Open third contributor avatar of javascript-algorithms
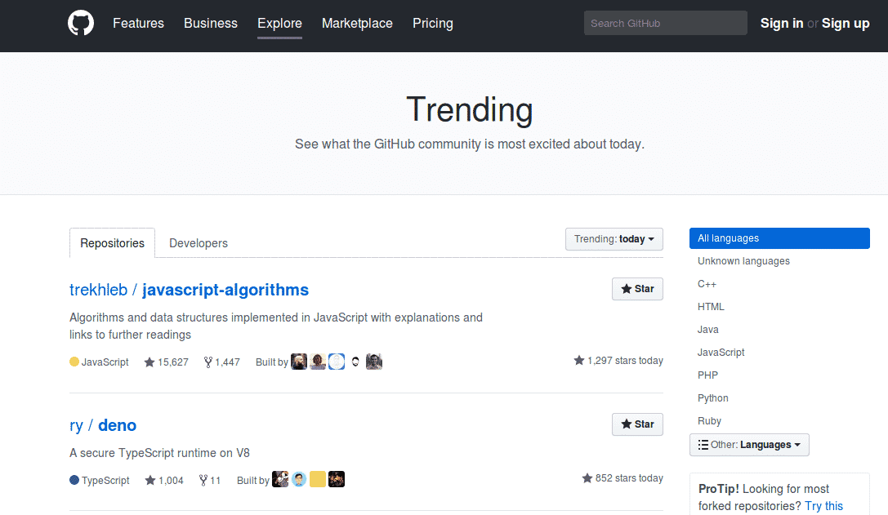The width and height of the screenshot is (888, 515). 337,362
